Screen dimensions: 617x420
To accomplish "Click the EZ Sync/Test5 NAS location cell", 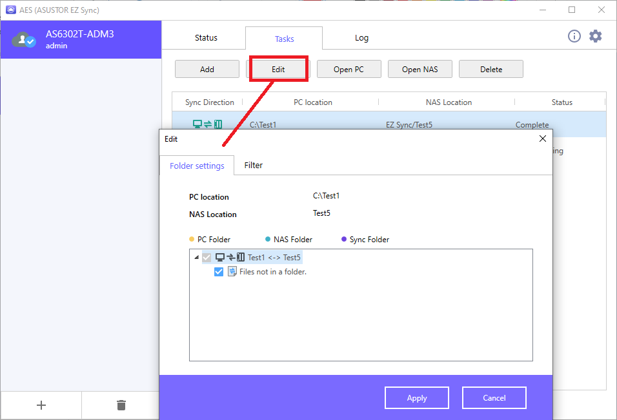I will pos(409,124).
